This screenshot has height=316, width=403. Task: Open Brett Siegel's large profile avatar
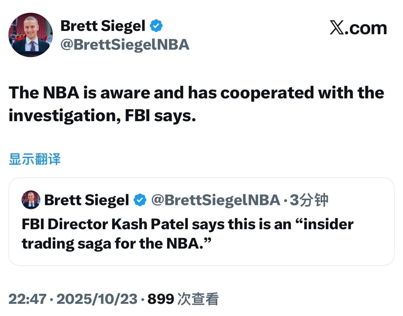pyautogui.click(x=31, y=35)
